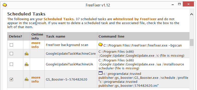Uncheck the GS_Booster-S-576482620 delete box
The image size is (197, 90).
pyautogui.click(x=12, y=79)
